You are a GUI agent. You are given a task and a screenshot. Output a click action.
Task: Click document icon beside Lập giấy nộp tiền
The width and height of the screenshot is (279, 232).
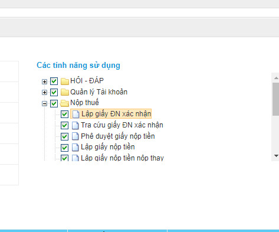[x=75, y=148]
